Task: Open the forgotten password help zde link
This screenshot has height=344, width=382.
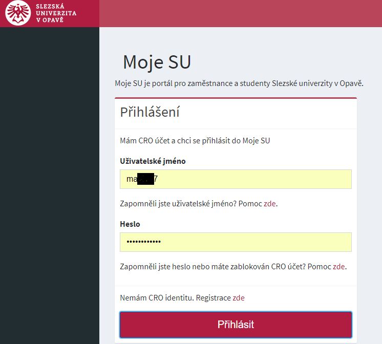Action: [339, 267]
